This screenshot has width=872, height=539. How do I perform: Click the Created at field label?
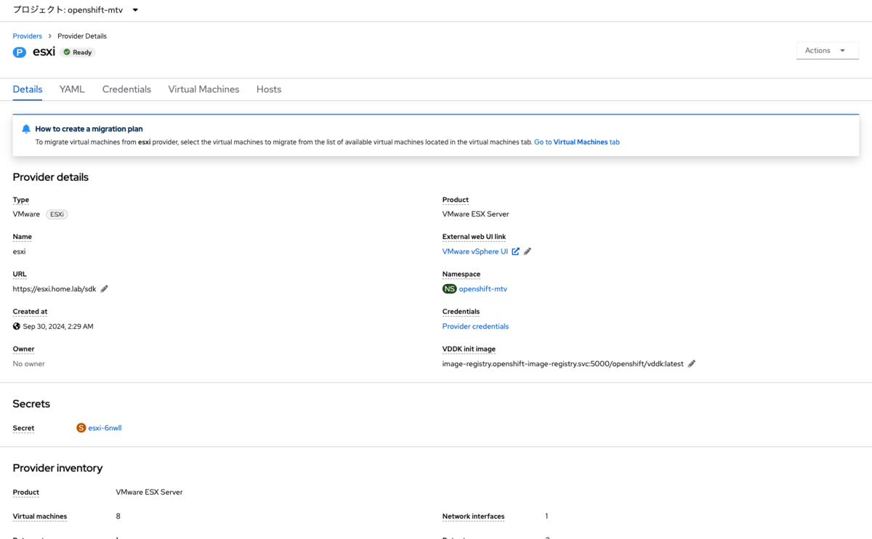pyautogui.click(x=30, y=312)
